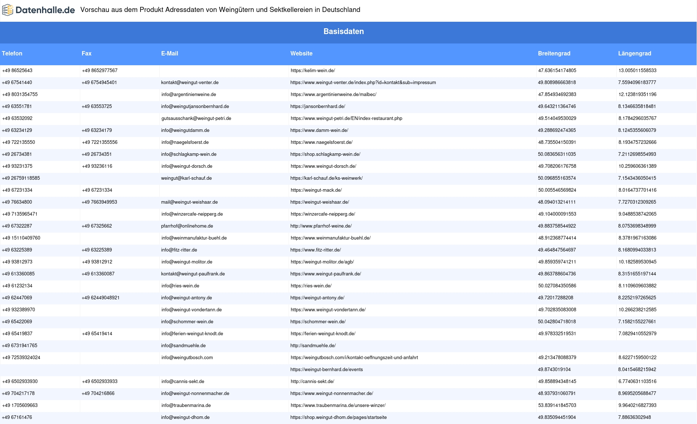
Task: Select longitude value 10.259606361389
Action: [x=637, y=166]
